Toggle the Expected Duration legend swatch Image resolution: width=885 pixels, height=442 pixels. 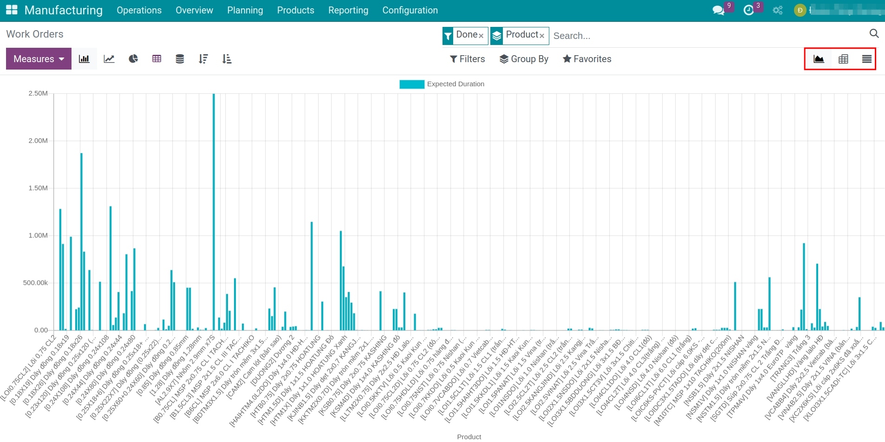pyautogui.click(x=412, y=84)
